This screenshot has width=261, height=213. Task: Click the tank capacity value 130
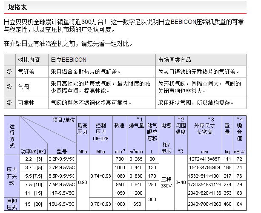[152, 167]
